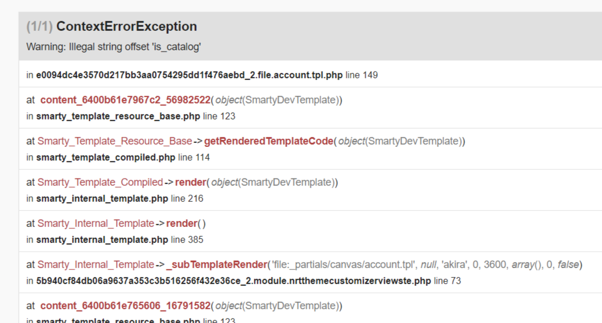Click the Smarty_Internal_Template class before _subTemplateRender
602x323 pixels.
[x=95, y=265]
